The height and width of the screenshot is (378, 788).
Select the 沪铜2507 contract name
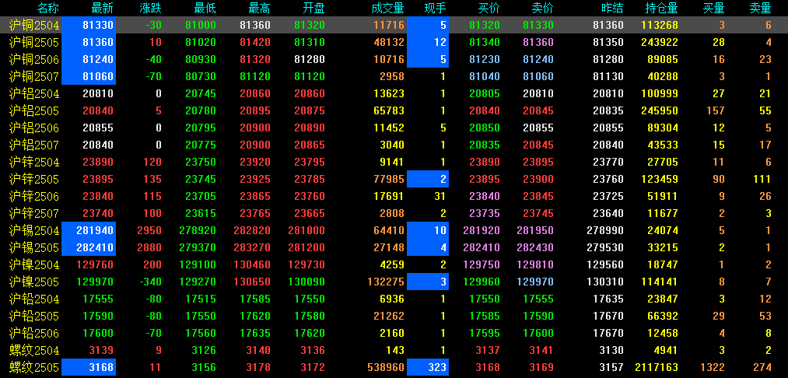tap(34, 76)
